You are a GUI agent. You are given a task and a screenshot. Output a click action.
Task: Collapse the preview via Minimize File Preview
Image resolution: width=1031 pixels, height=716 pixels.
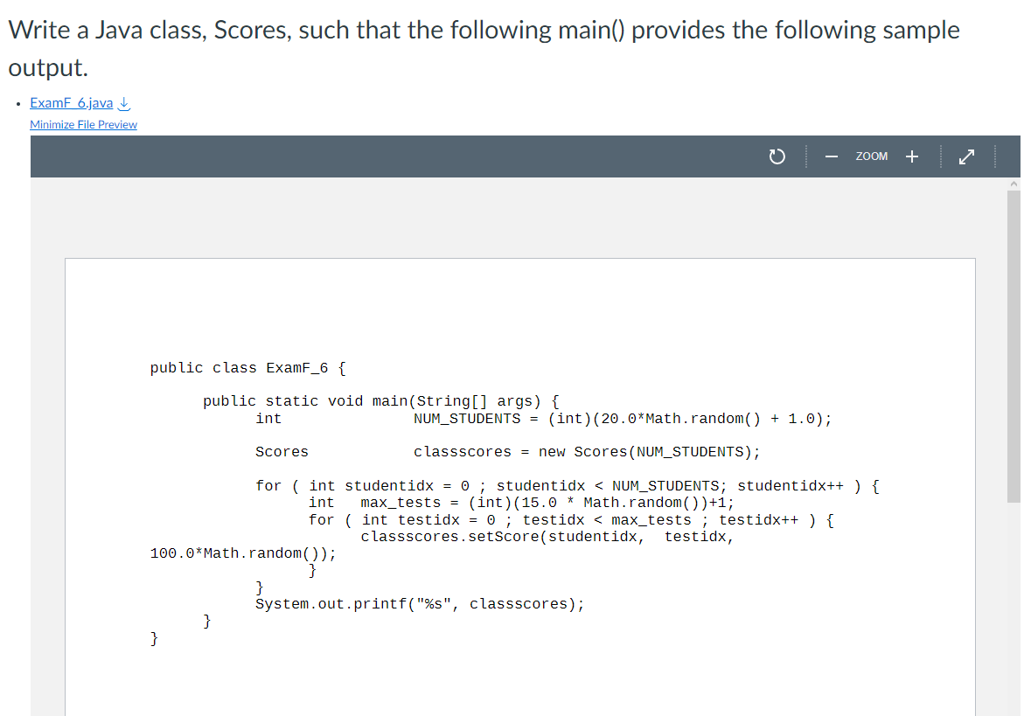[x=83, y=124]
